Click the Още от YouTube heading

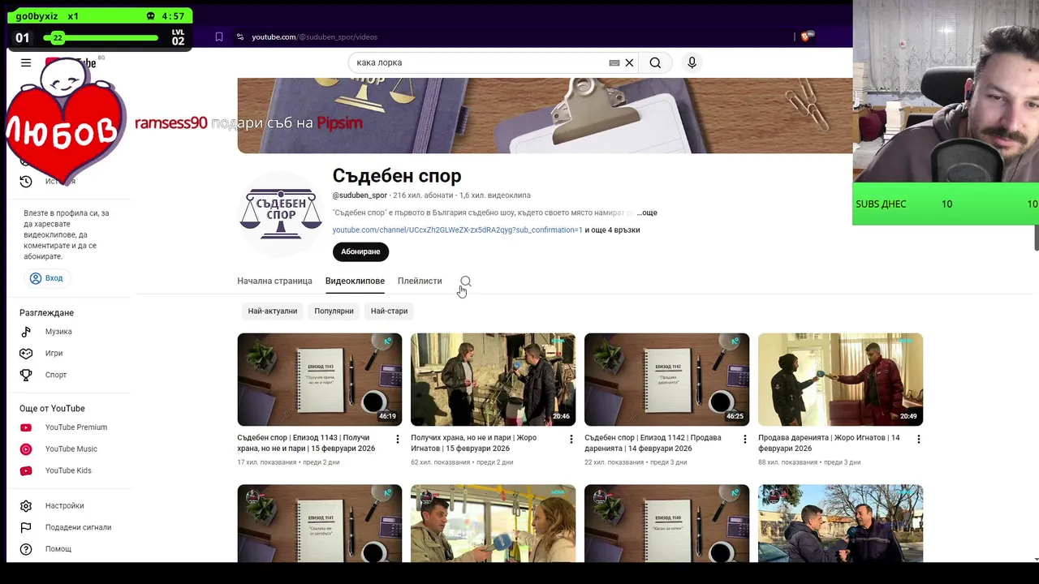tap(52, 408)
